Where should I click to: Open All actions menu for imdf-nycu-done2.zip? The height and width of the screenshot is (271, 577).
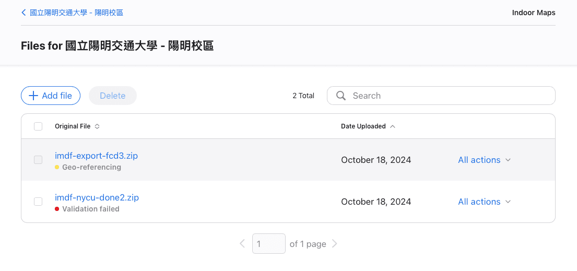pos(484,202)
